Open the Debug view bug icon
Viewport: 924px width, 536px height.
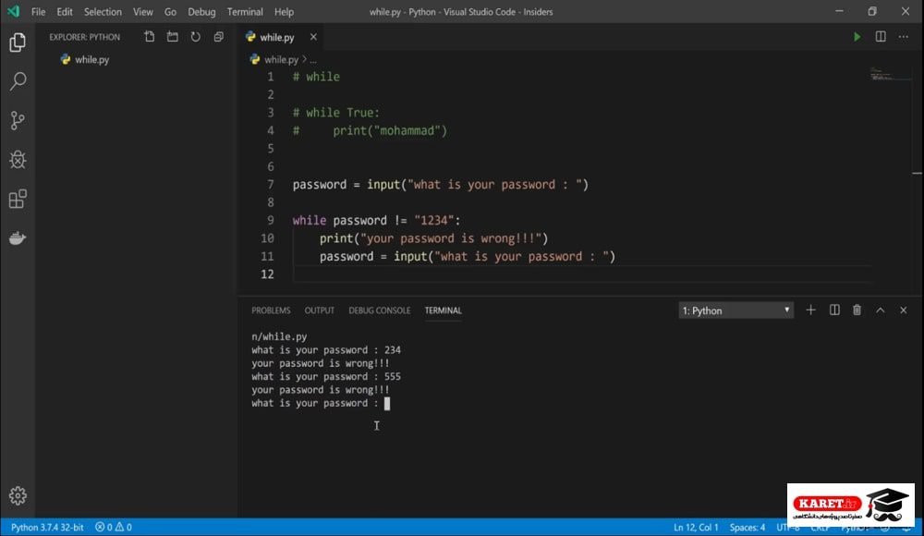click(x=18, y=159)
